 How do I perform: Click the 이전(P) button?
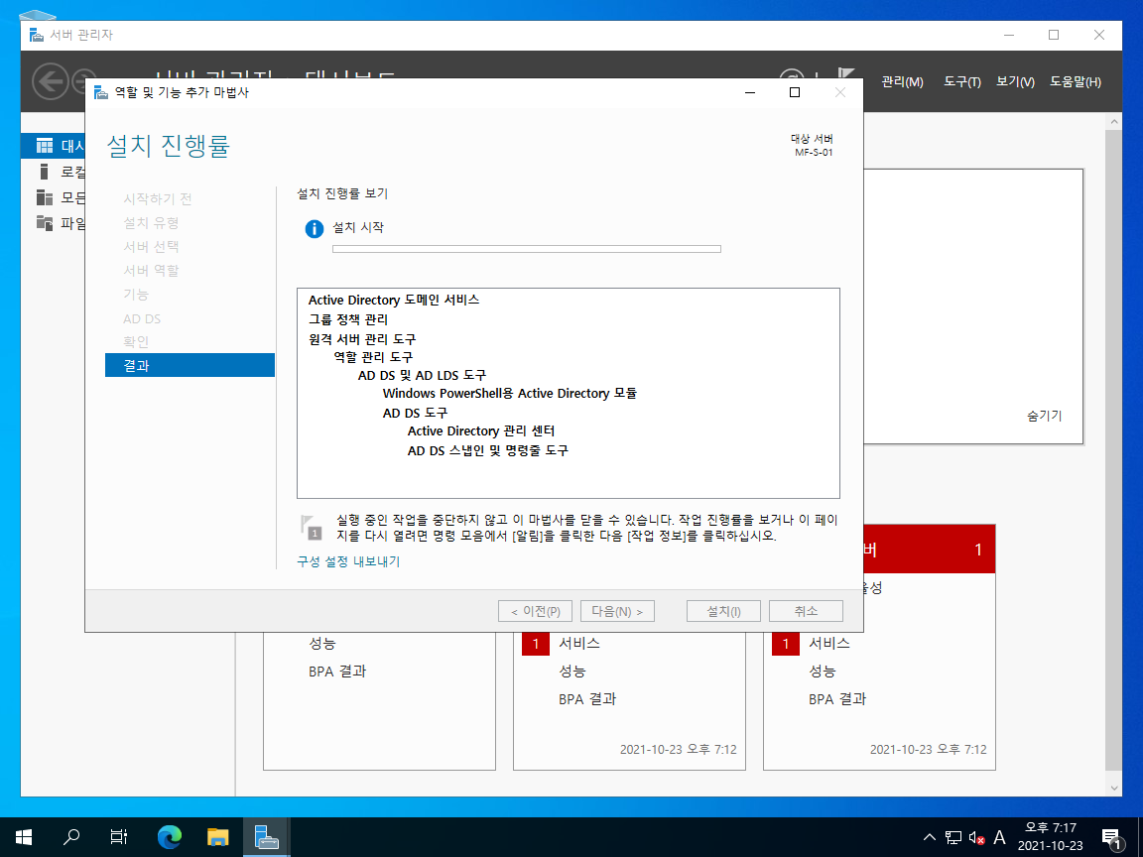tap(535, 611)
